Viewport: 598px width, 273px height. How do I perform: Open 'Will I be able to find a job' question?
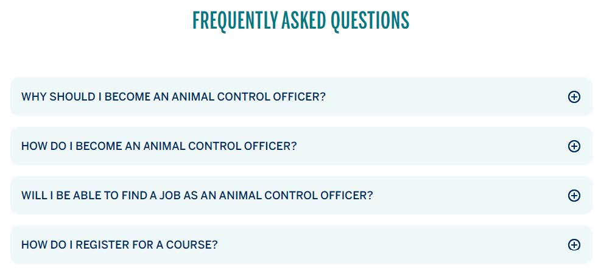coord(197,196)
